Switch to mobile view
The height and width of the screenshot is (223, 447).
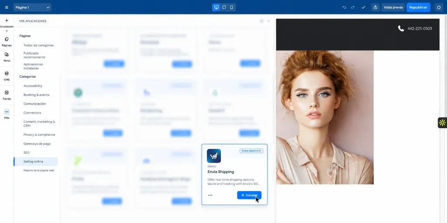(231, 7)
